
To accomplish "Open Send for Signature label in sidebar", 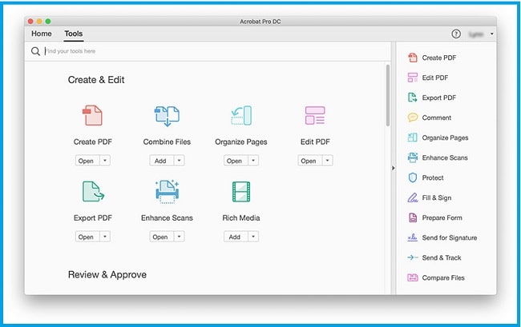I will point(449,237).
